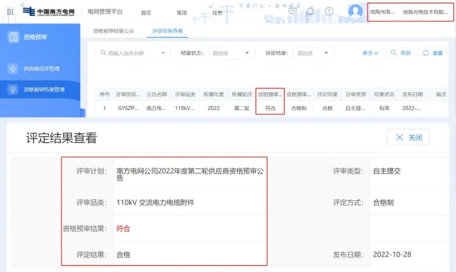Open the messages chat icon
This screenshot has height=272, width=456.
pyautogui.click(x=293, y=11)
